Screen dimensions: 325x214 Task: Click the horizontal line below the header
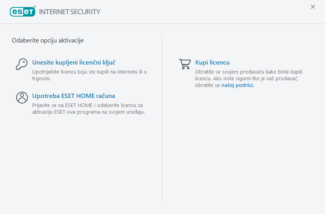coord(162,24)
